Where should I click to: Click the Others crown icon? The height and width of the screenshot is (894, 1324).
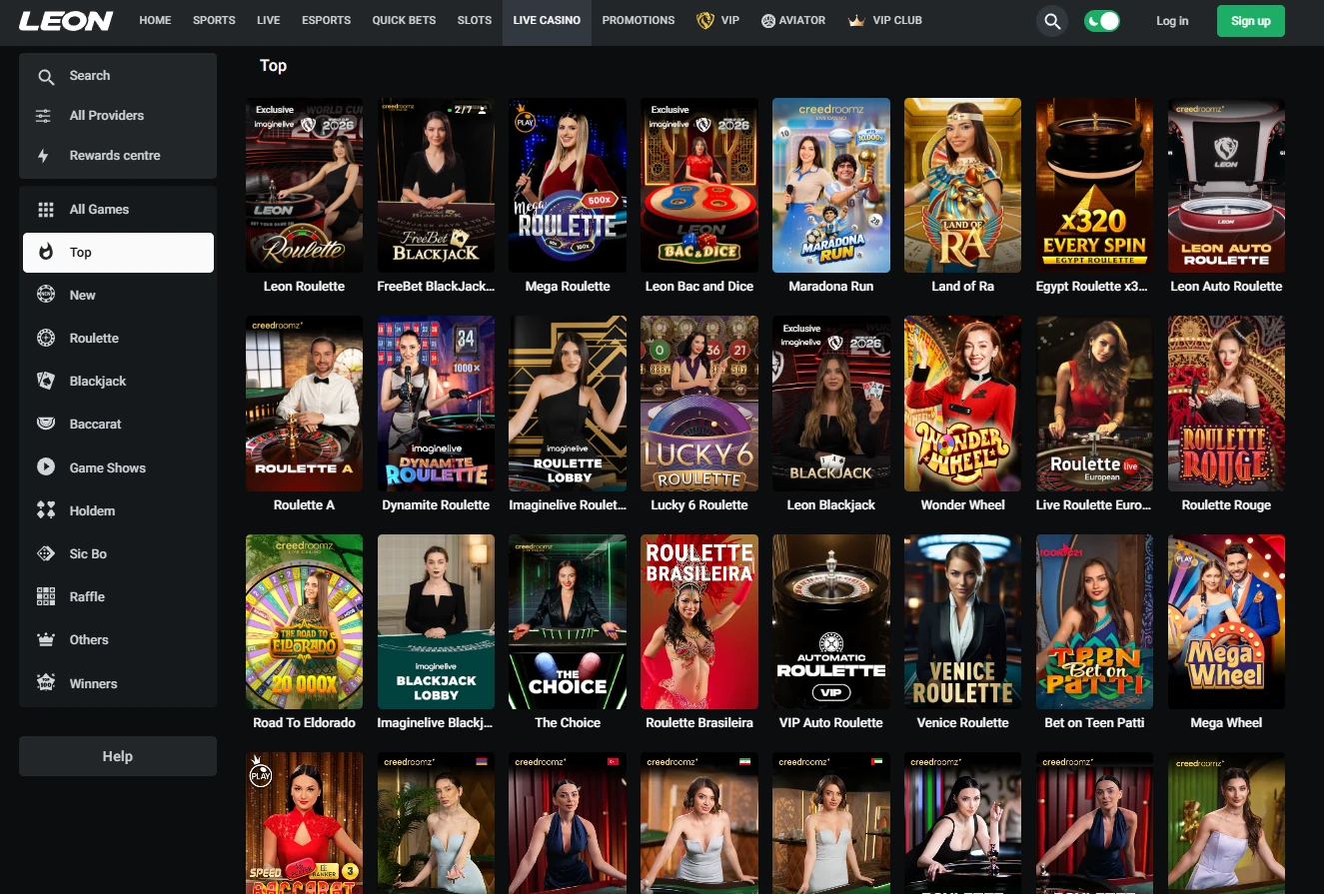[x=45, y=639]
